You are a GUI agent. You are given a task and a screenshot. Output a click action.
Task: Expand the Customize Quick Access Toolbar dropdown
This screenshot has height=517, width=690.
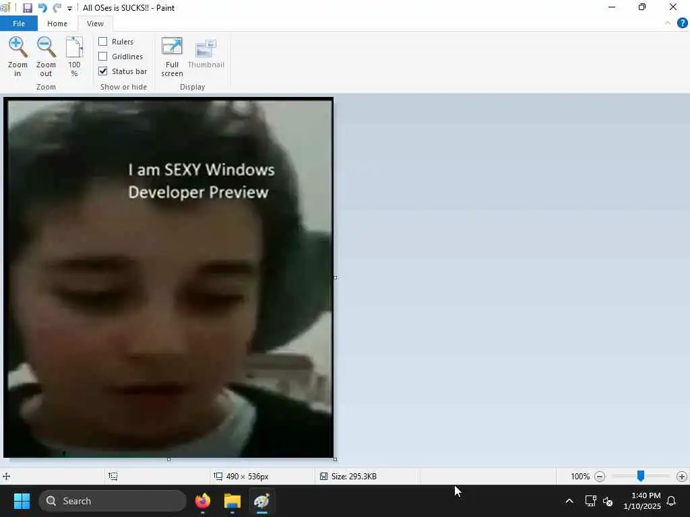coord(69,8)
